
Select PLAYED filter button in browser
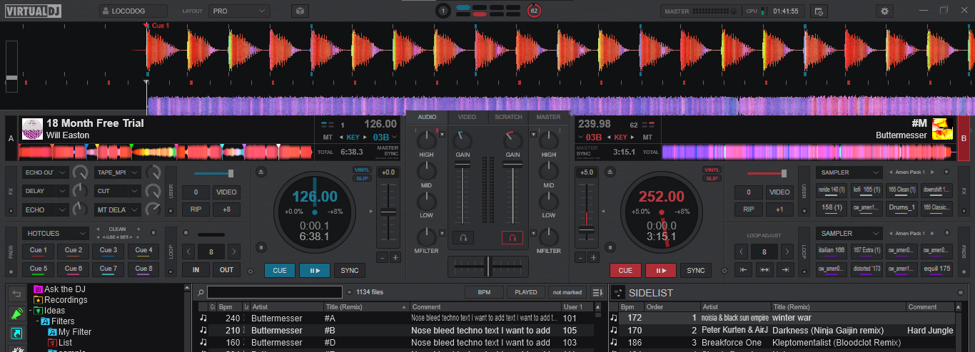526,292
